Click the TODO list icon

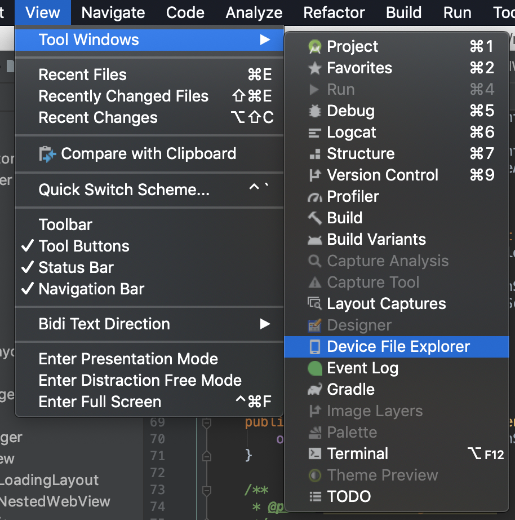coord(315,496)
